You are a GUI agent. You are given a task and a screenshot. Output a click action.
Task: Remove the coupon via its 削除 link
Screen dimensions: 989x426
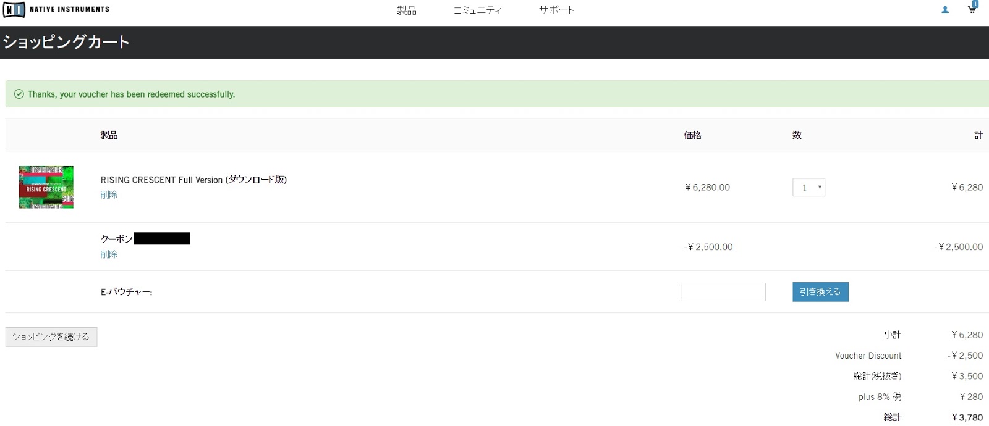click(x=109, y=254)
